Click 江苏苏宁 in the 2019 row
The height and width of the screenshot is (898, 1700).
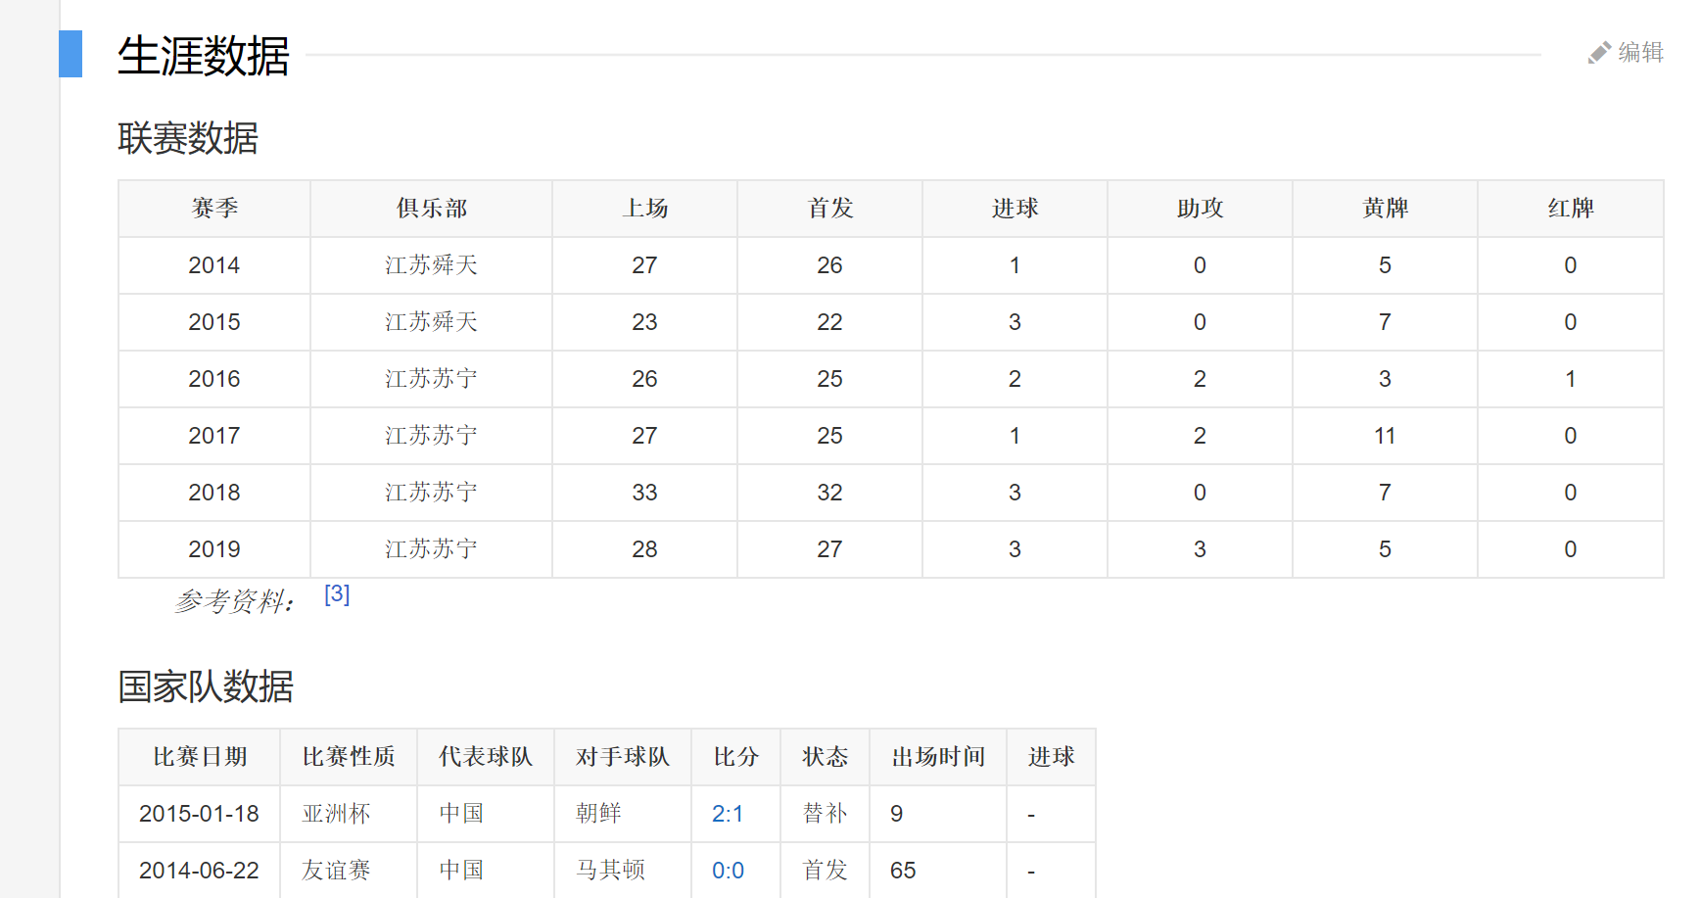(x=431, y=549)
